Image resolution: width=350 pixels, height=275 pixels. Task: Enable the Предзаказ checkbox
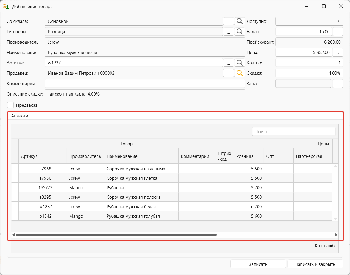(11, 105)
